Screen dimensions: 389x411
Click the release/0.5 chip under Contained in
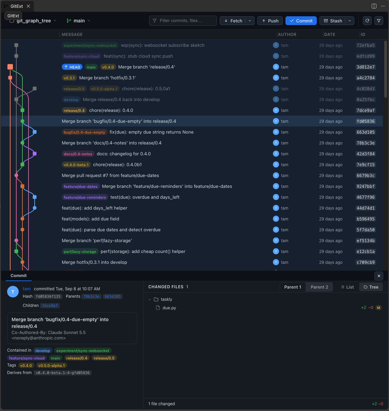[x=104, y=358]
